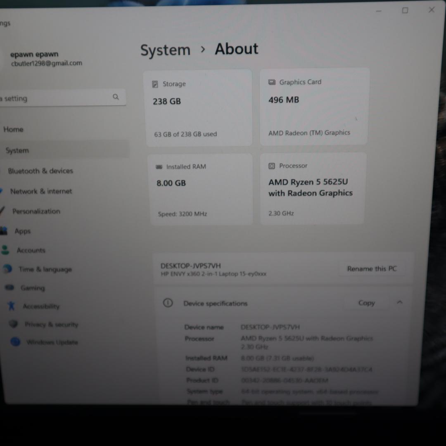Open Accessibility settings
The height and width of the screenshot is (446, 446).
41,306
